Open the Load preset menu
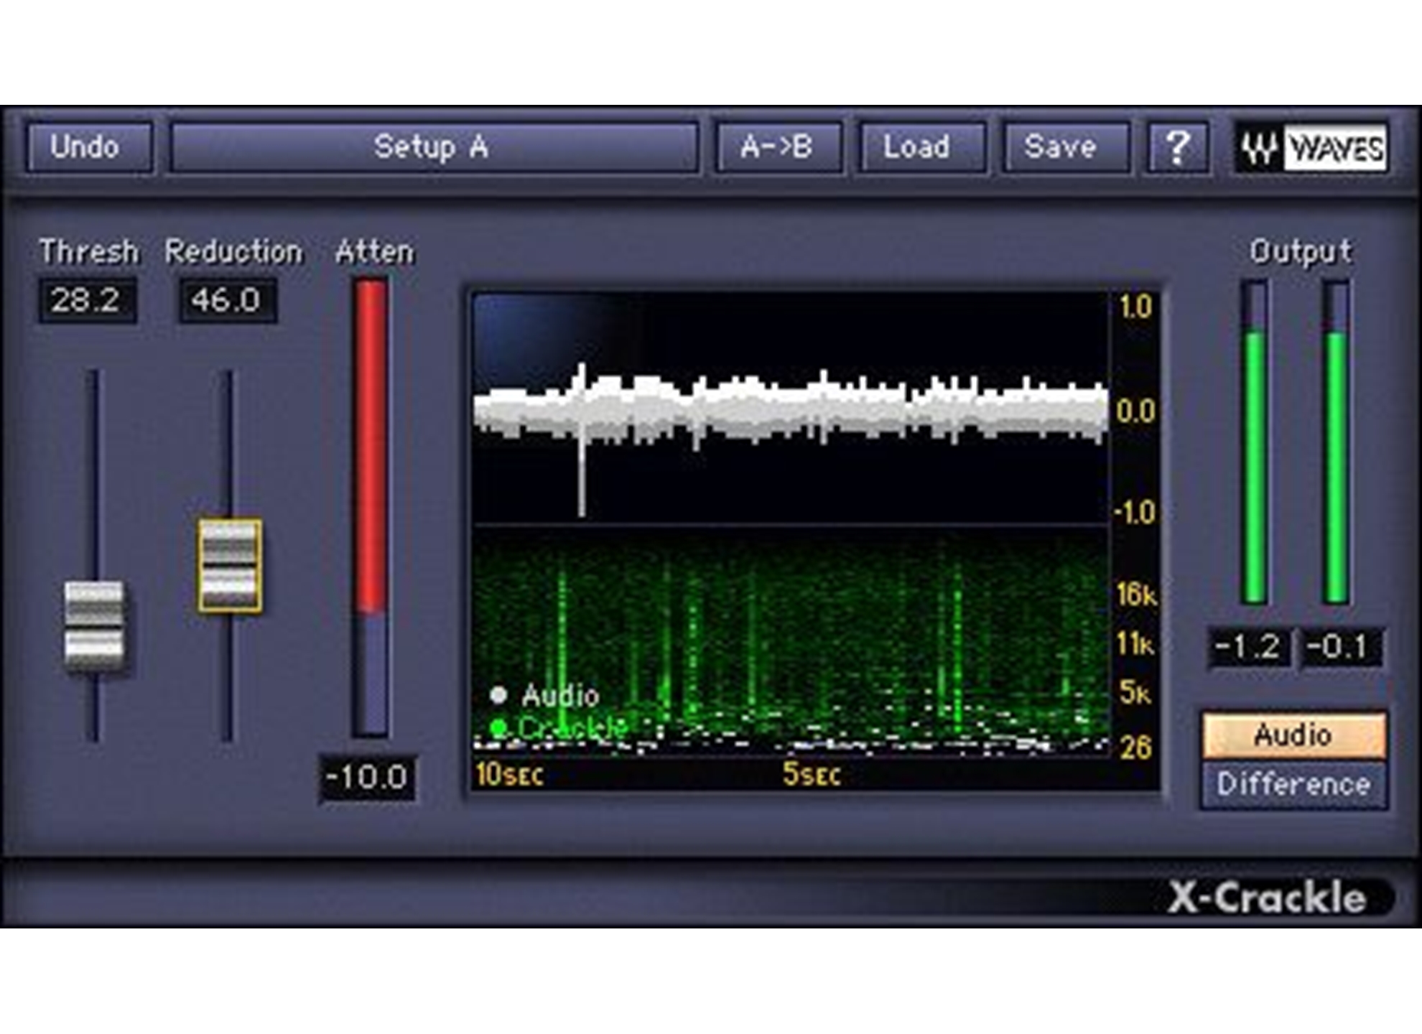The width and height of the screenshot is (1422, 1034). coord(917,147)
